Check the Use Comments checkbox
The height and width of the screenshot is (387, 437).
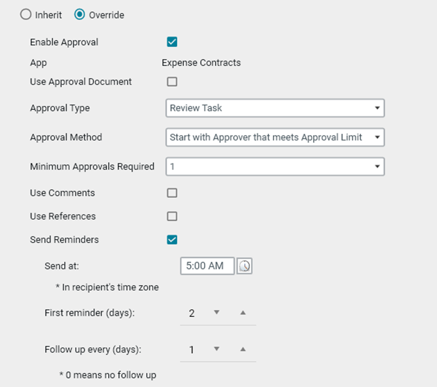(x=172, y=193)
